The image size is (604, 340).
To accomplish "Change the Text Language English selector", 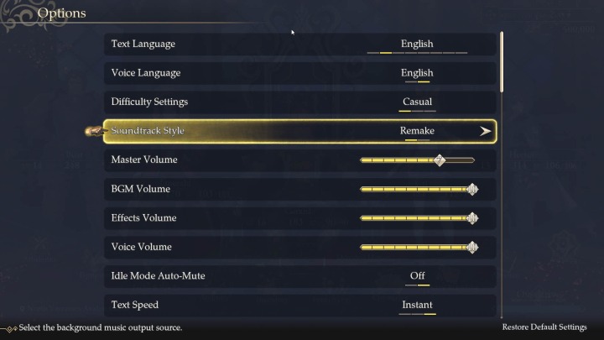I will click(417, 44).
